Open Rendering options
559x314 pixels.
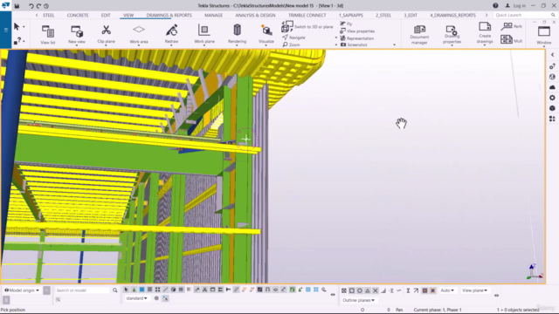[237, 35]
